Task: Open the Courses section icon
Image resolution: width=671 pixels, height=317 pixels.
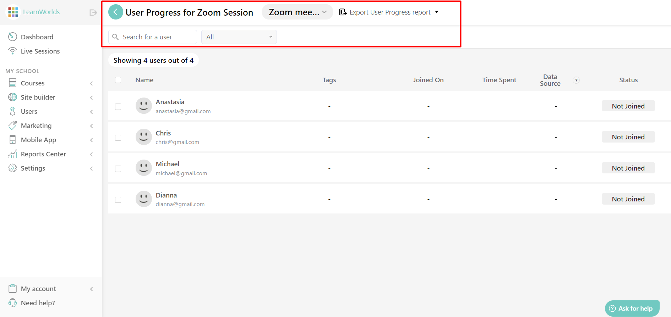Action: tap(12, 83)
